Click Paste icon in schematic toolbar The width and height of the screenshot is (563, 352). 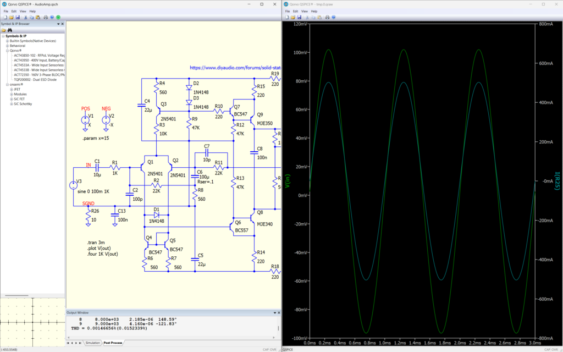pyautogui.click(x=37, y=17)
